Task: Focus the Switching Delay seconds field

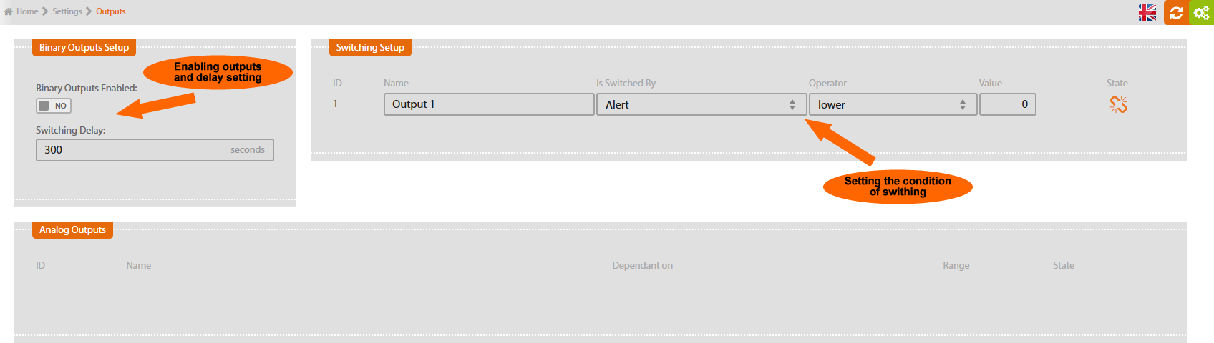Action: pos(130,150)
